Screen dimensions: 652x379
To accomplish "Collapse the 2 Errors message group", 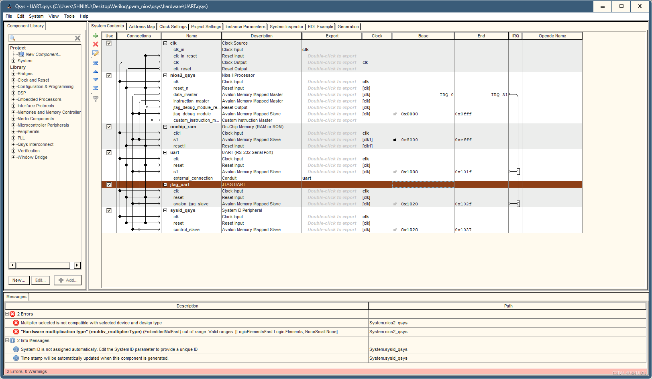I will (7, 314).
